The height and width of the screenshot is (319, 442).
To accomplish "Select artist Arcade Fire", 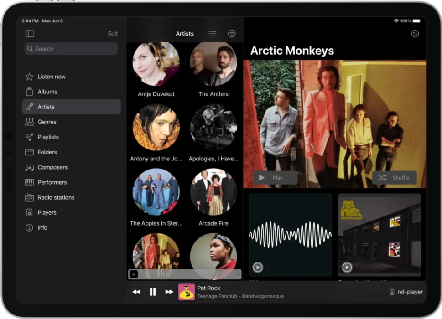I will [213, 198].
